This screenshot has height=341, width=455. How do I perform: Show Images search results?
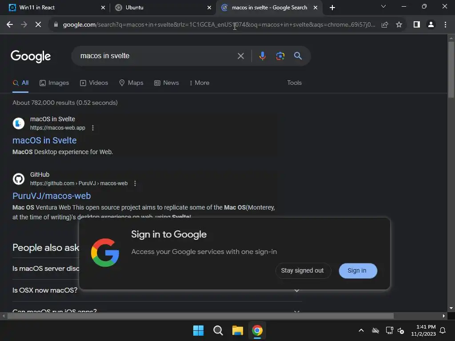pos(54,83)
